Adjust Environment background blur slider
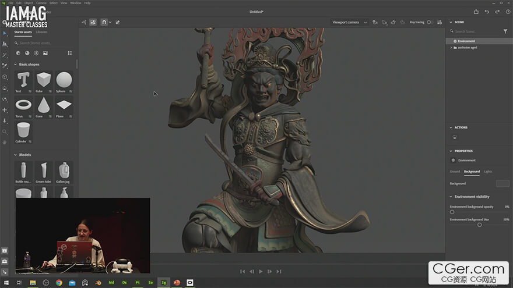 [x=479, y=225]
